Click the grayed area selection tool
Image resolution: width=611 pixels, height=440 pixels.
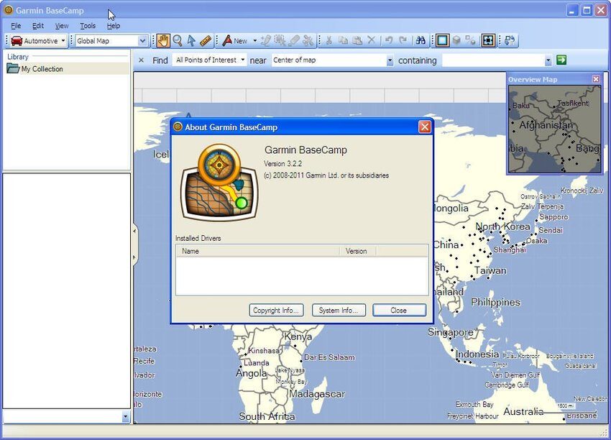pos(280,40)
